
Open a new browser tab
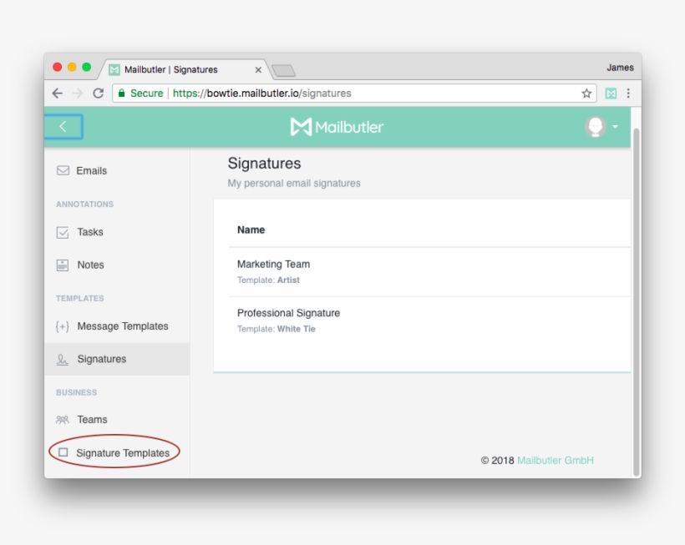[x=284, y=70]
